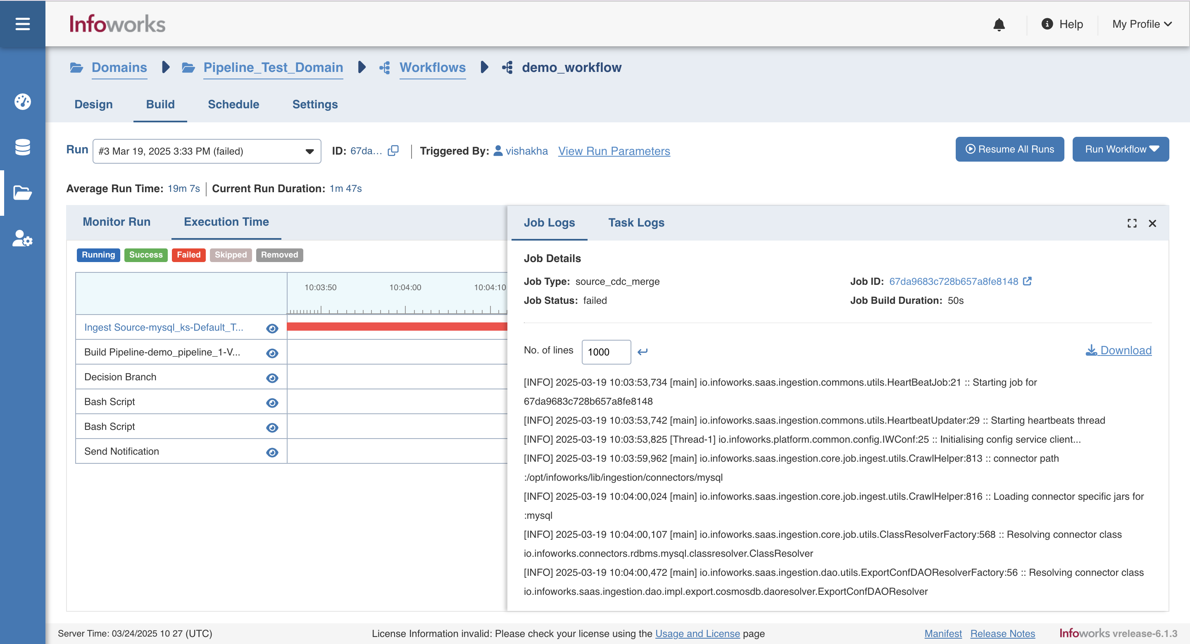Screen dimensions: 1190x644
Task: Select the Ingest Source-mysql_ks-Default_T... task row
Action: coord(181,327)
